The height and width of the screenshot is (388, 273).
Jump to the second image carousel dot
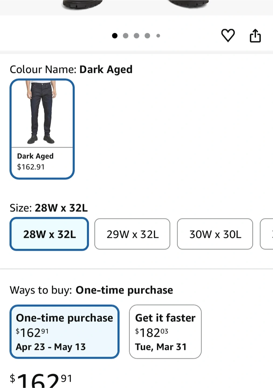pyautogui.click(x=126, y=36)
